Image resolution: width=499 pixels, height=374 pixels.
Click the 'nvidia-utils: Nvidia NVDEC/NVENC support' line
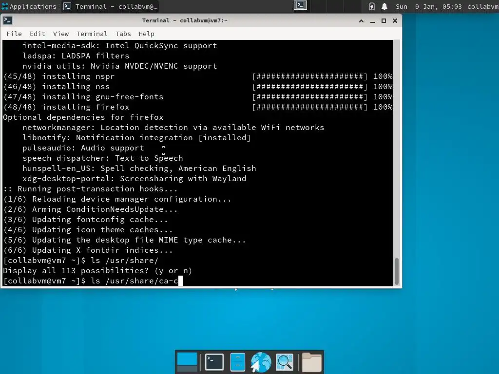(120, 66)
